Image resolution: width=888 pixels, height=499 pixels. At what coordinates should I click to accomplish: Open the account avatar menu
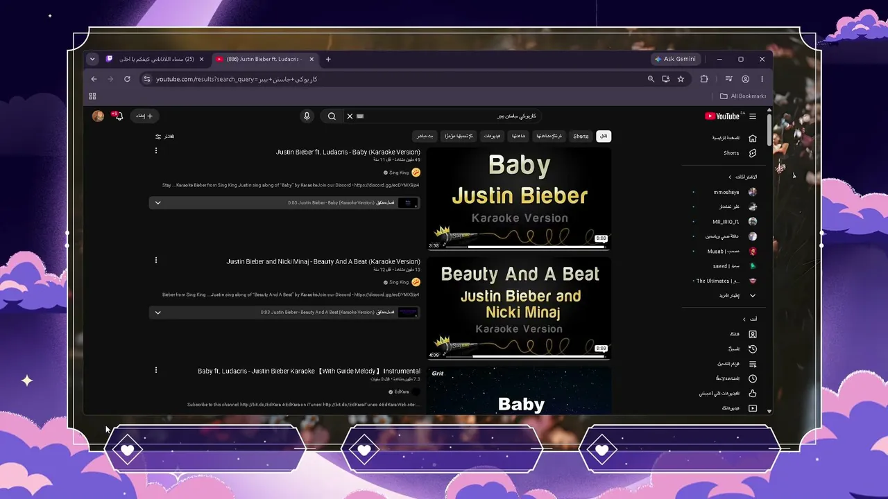pos(98,116)
